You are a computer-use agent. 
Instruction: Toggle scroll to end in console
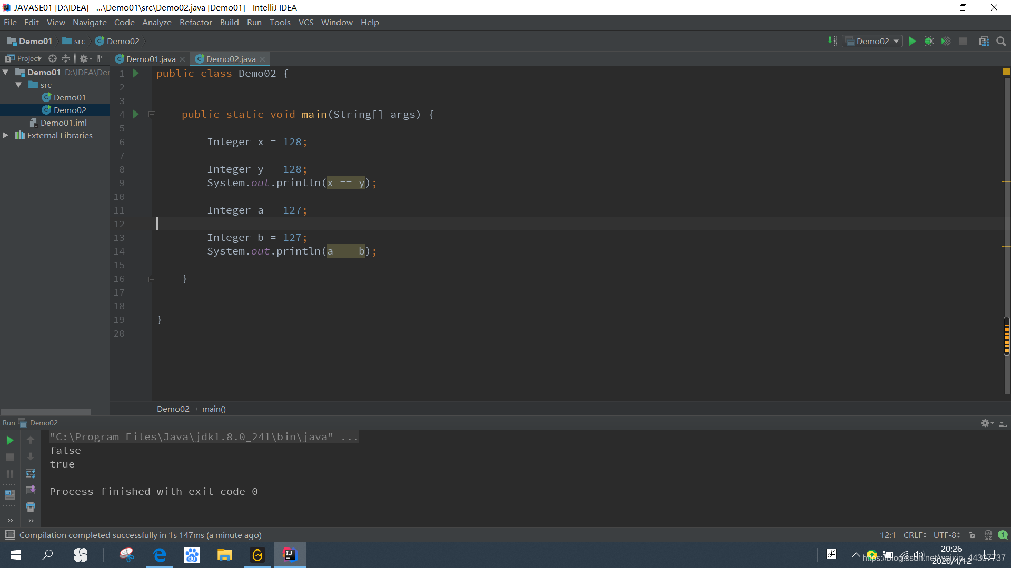point(31,490)
